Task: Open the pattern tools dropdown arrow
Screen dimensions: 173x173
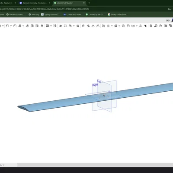Action: tap(51, 26)
